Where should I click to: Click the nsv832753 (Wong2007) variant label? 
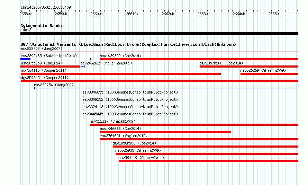(42, 49)
